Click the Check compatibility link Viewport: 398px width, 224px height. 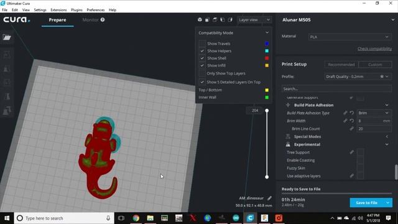click(x=374, y=49)
